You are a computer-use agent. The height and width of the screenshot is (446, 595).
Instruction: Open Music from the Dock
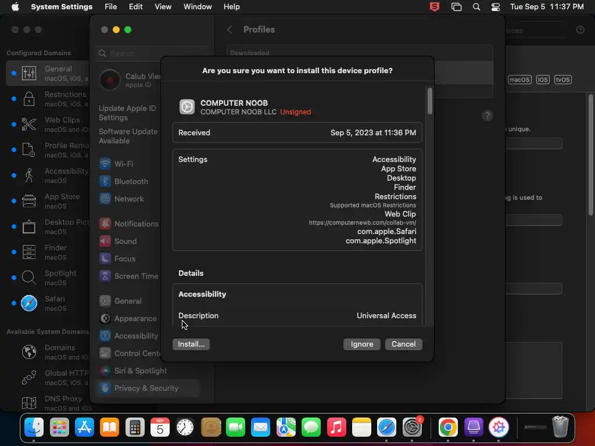click(x=336, y=427)
